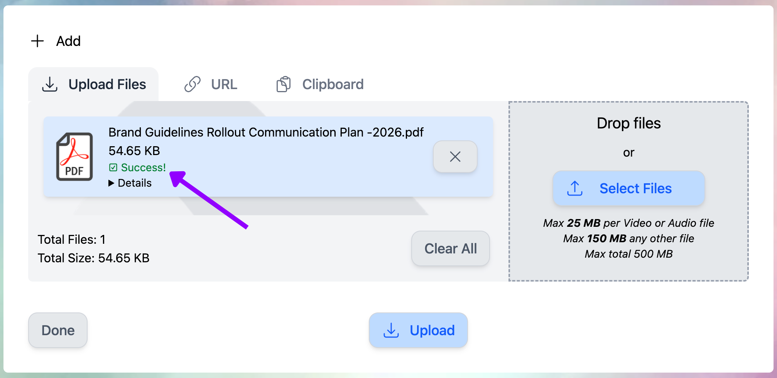Click Select Files in the drop zone
Screen dimensions: 777x378
coord(629,188)
